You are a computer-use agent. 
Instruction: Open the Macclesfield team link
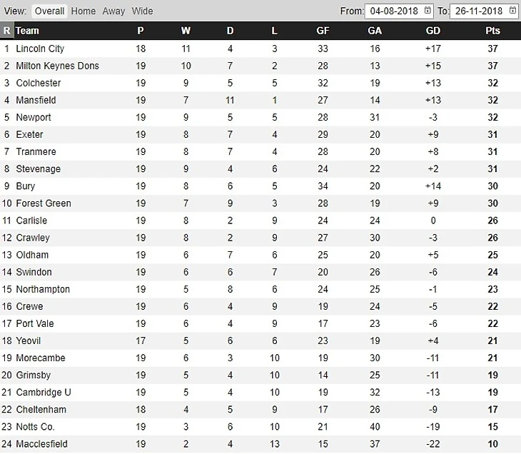[x=42, y=444]
